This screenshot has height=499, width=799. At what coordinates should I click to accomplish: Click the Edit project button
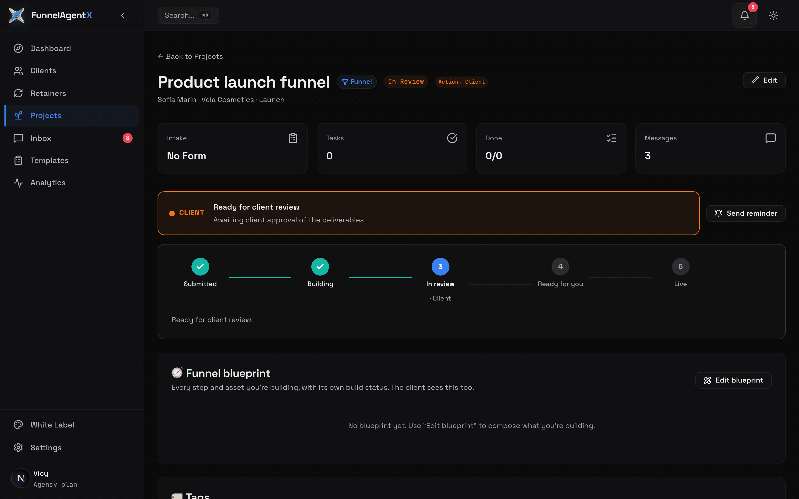pyautogui.click(x=764, y=80)
